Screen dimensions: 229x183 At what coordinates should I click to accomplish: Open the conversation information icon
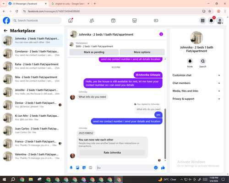tap(161, 34)
